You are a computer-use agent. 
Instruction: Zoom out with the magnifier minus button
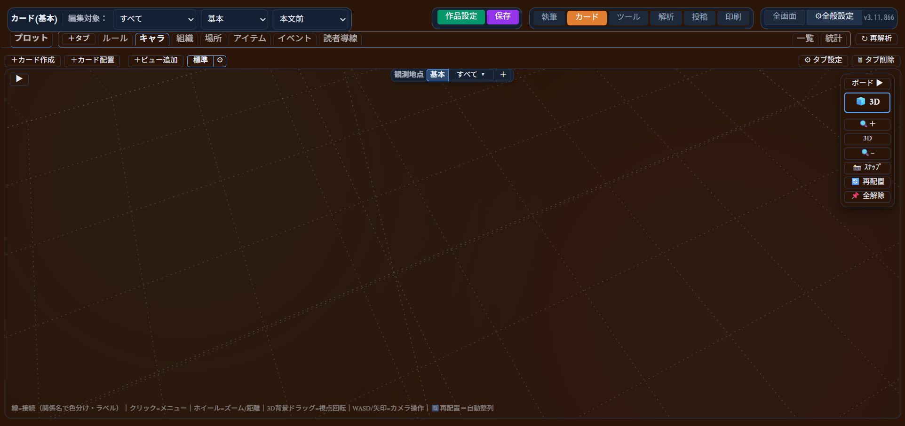[867, 153]
